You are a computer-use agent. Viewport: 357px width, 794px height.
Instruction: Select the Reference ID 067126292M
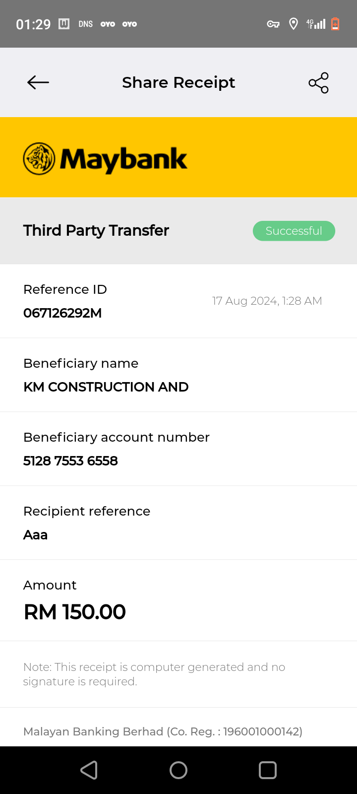62,313
